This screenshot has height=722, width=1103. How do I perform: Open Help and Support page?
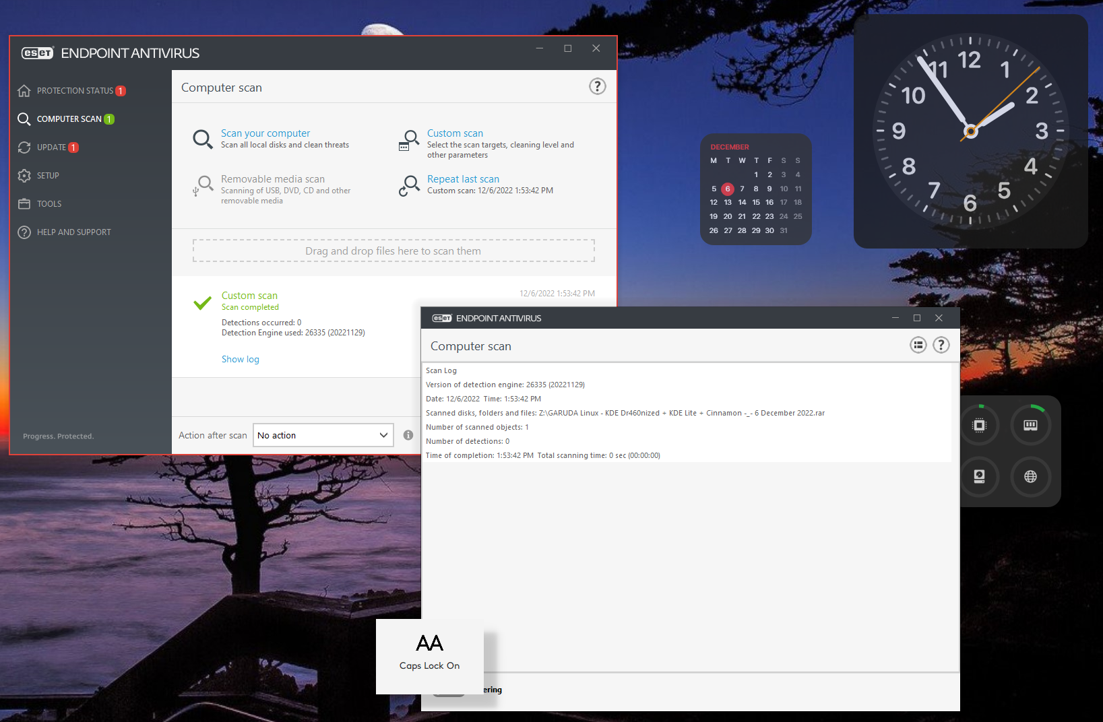(x=73, y=232)
